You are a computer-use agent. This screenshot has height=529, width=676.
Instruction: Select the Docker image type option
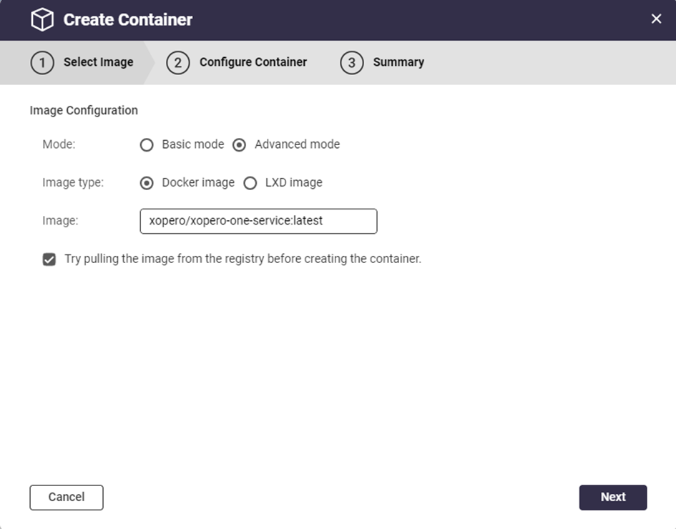coord(147,183)
